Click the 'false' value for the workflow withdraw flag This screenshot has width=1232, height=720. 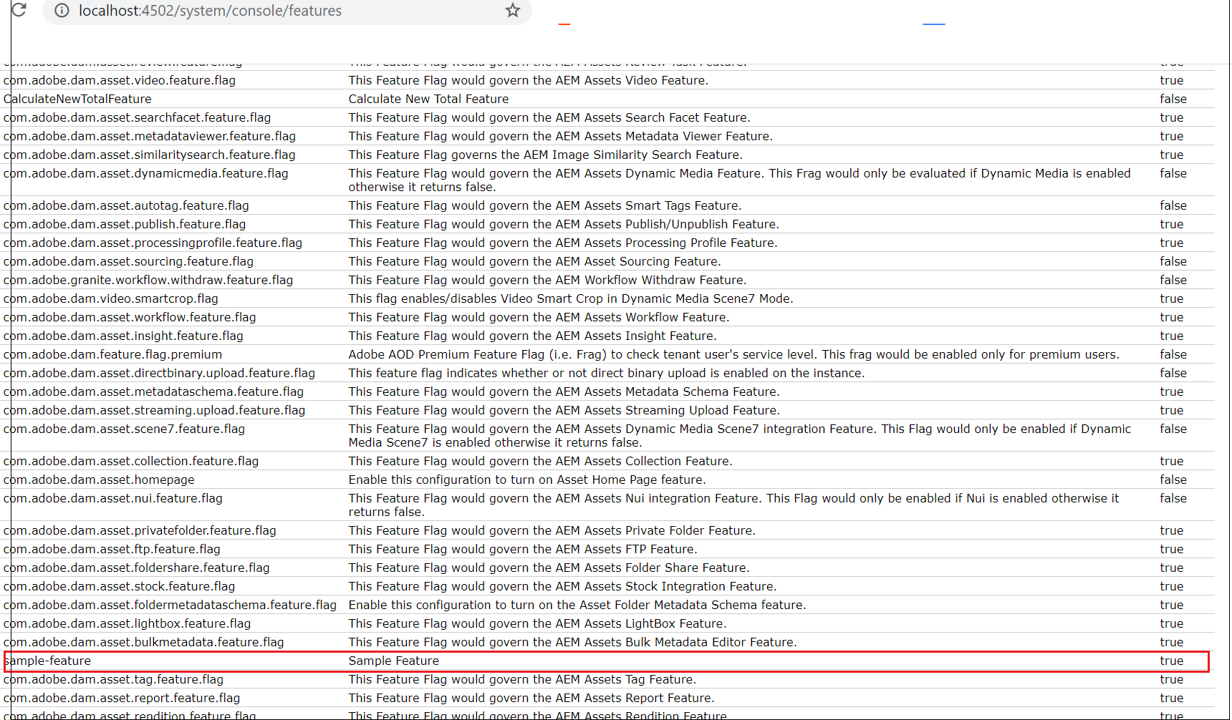tap(1173, 280)
